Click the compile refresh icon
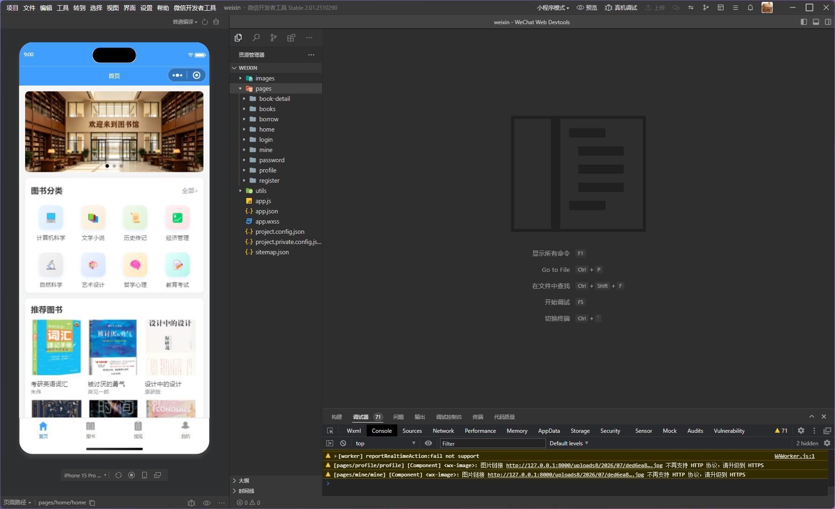This screenshot has width=835, height=509. point(205,22)
